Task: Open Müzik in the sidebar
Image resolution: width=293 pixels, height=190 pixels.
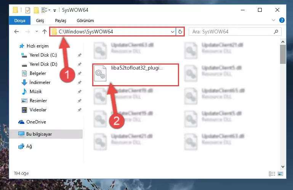Action: click(36, 92)
